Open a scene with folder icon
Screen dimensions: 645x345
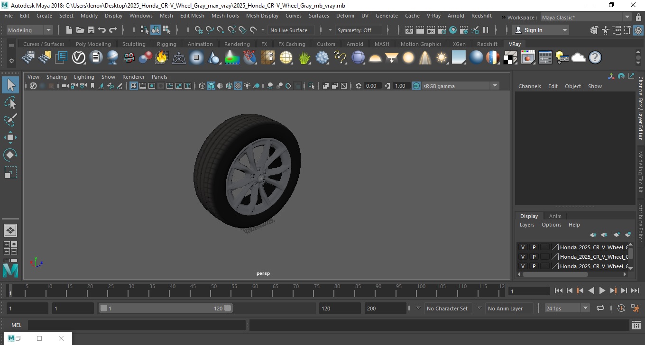point(80,30)
